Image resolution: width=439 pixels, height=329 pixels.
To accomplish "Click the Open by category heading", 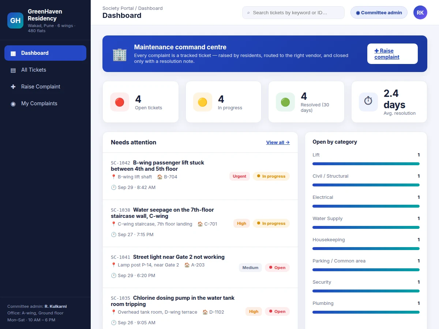I will click(x=335, y=142).
